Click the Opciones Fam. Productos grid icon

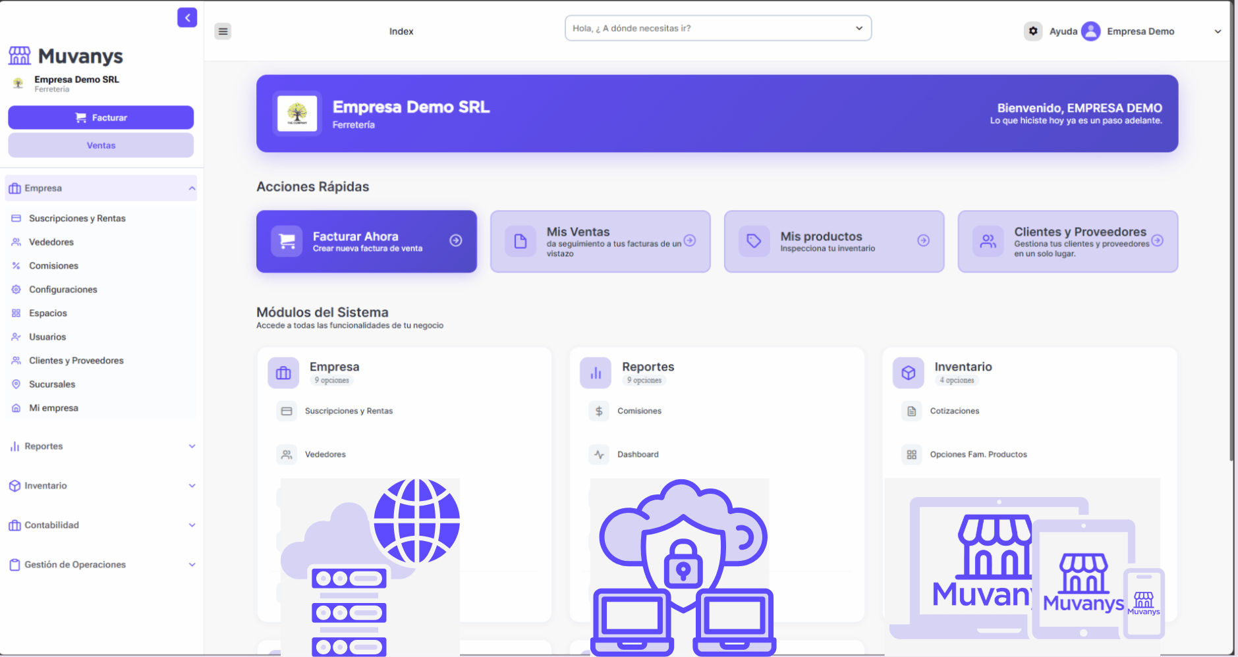[x=912, y=454]
